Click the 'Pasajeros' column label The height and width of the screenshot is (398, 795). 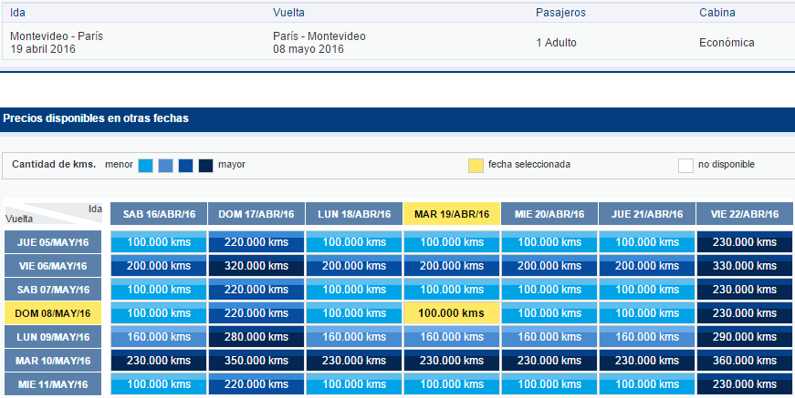560,13
